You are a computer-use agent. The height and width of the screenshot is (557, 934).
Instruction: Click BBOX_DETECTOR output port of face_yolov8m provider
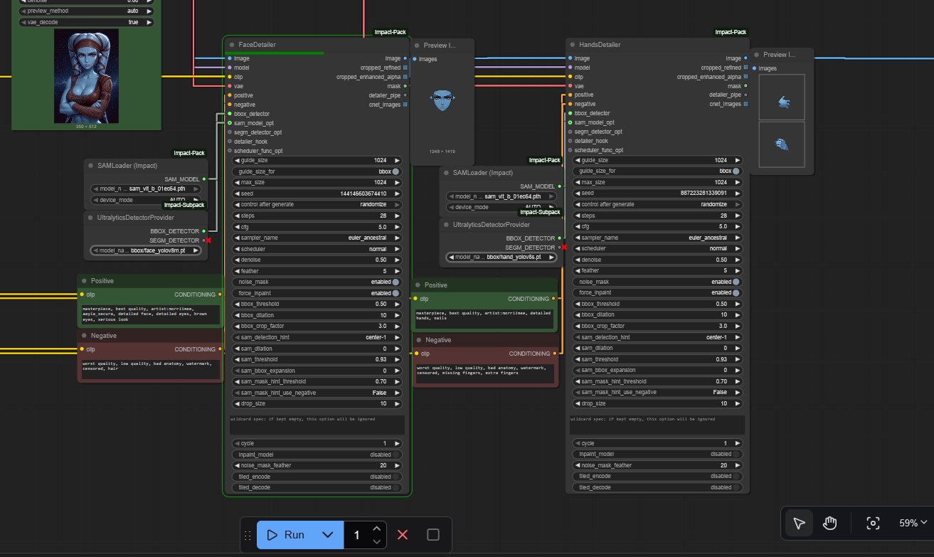click(204, 231)
